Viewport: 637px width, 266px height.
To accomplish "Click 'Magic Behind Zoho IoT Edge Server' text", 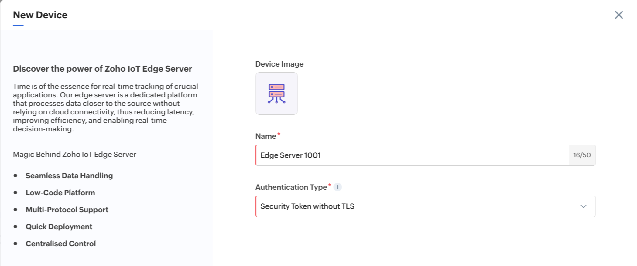I will pos(74,154).
